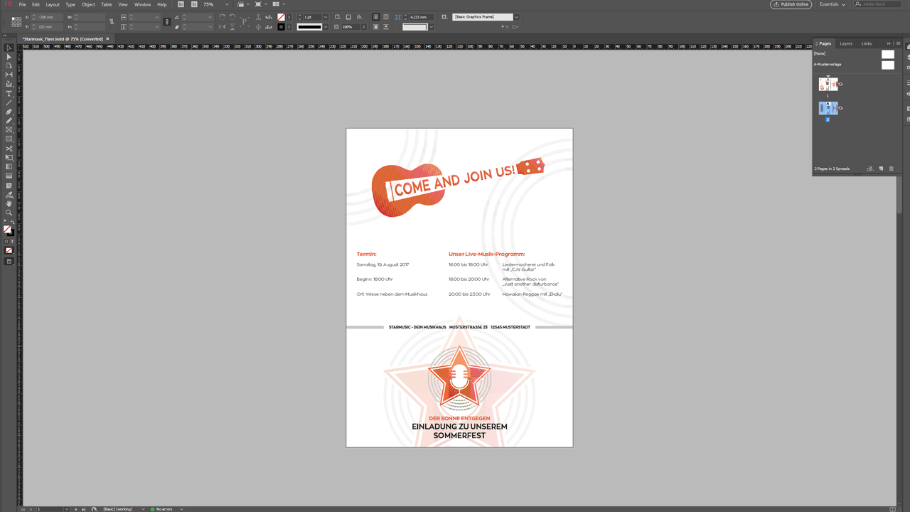
Task: Select the Zoom magnifier tool
Action: 9,213
